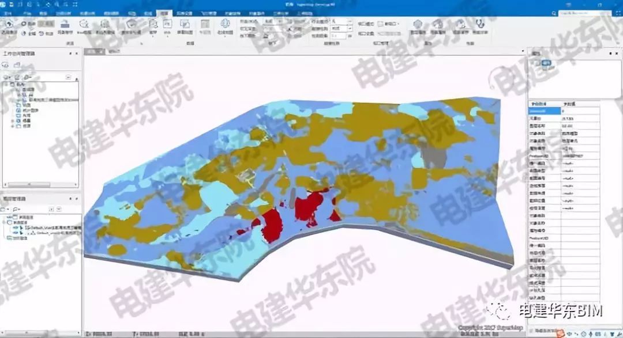
Task: Toggle the checkbox in ribbon viewport group
Action: point(380,24)
